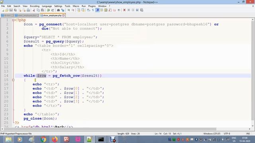This screenshot has width=255, height=143.
Task: Toggle synchronize horizontal scrolling
Action: pyautogui.click(x=83, y=10)
